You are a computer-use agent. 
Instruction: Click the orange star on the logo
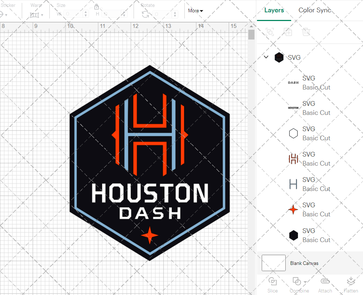click(150, 235)
